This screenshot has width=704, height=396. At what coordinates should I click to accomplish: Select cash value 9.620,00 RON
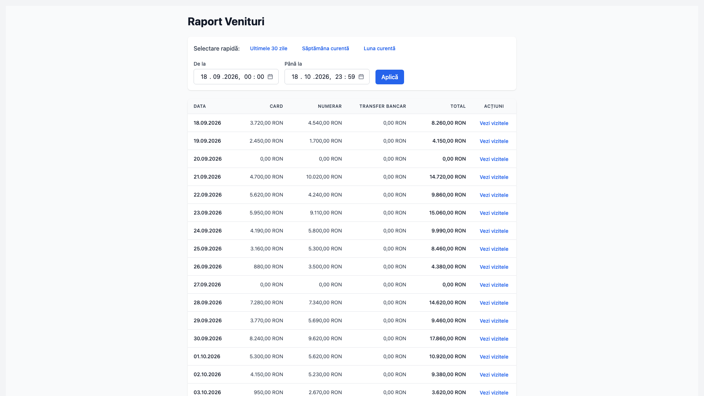(x=325, y=338)
